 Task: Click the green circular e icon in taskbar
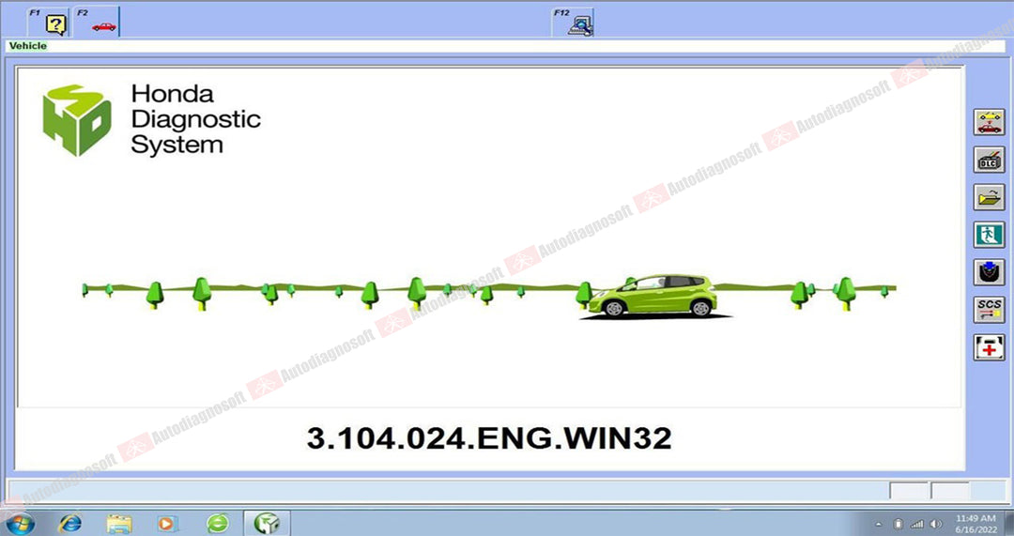pyautogui.click(x=217, y=523)
